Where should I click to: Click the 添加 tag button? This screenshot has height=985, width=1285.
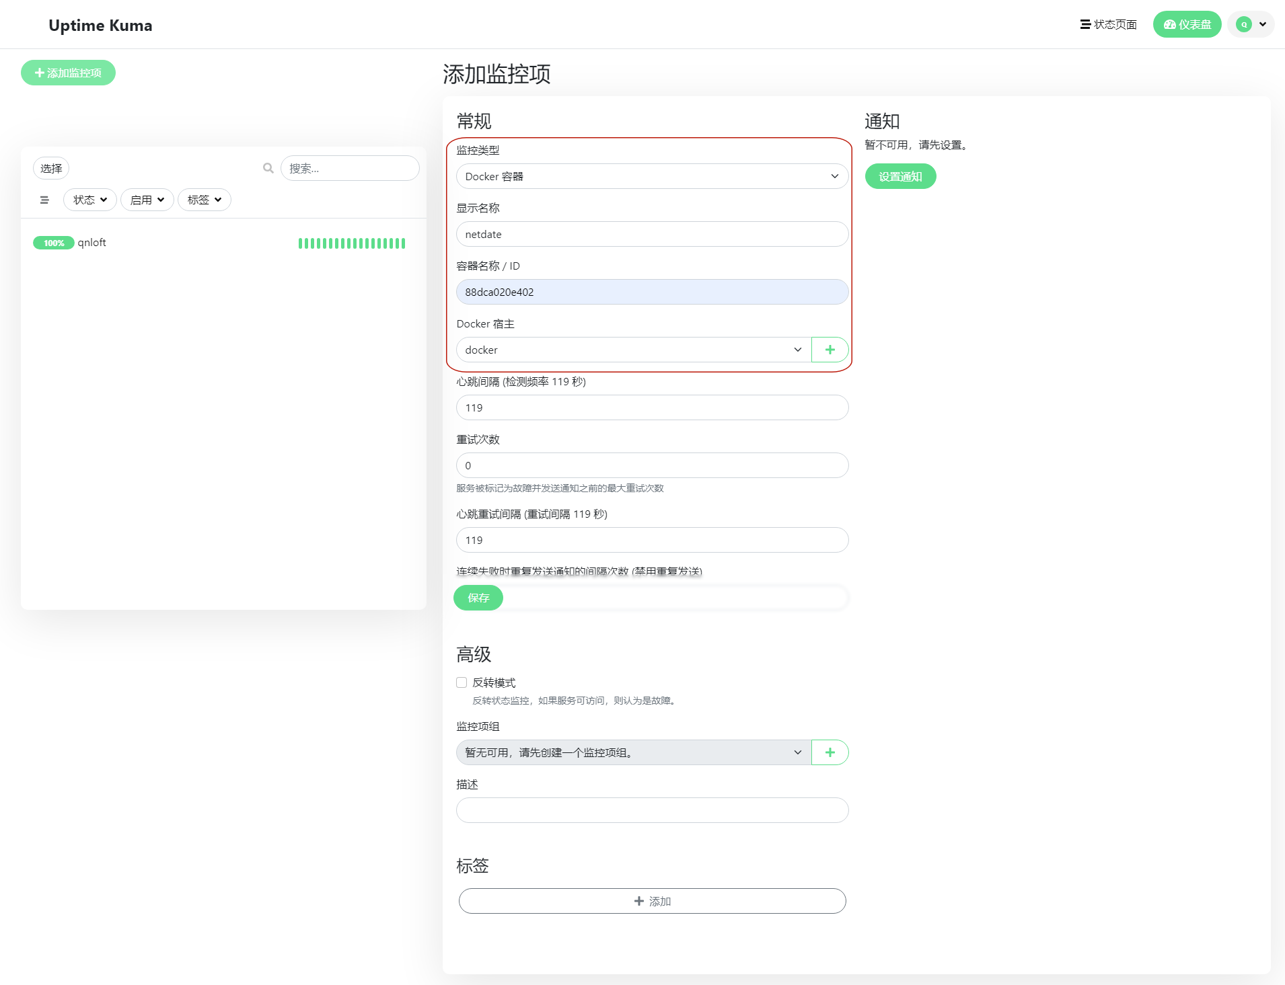[652, 901]
